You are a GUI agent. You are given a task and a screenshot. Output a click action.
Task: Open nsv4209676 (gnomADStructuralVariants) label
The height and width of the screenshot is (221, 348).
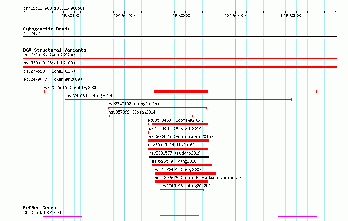click(x=198, y=178)
